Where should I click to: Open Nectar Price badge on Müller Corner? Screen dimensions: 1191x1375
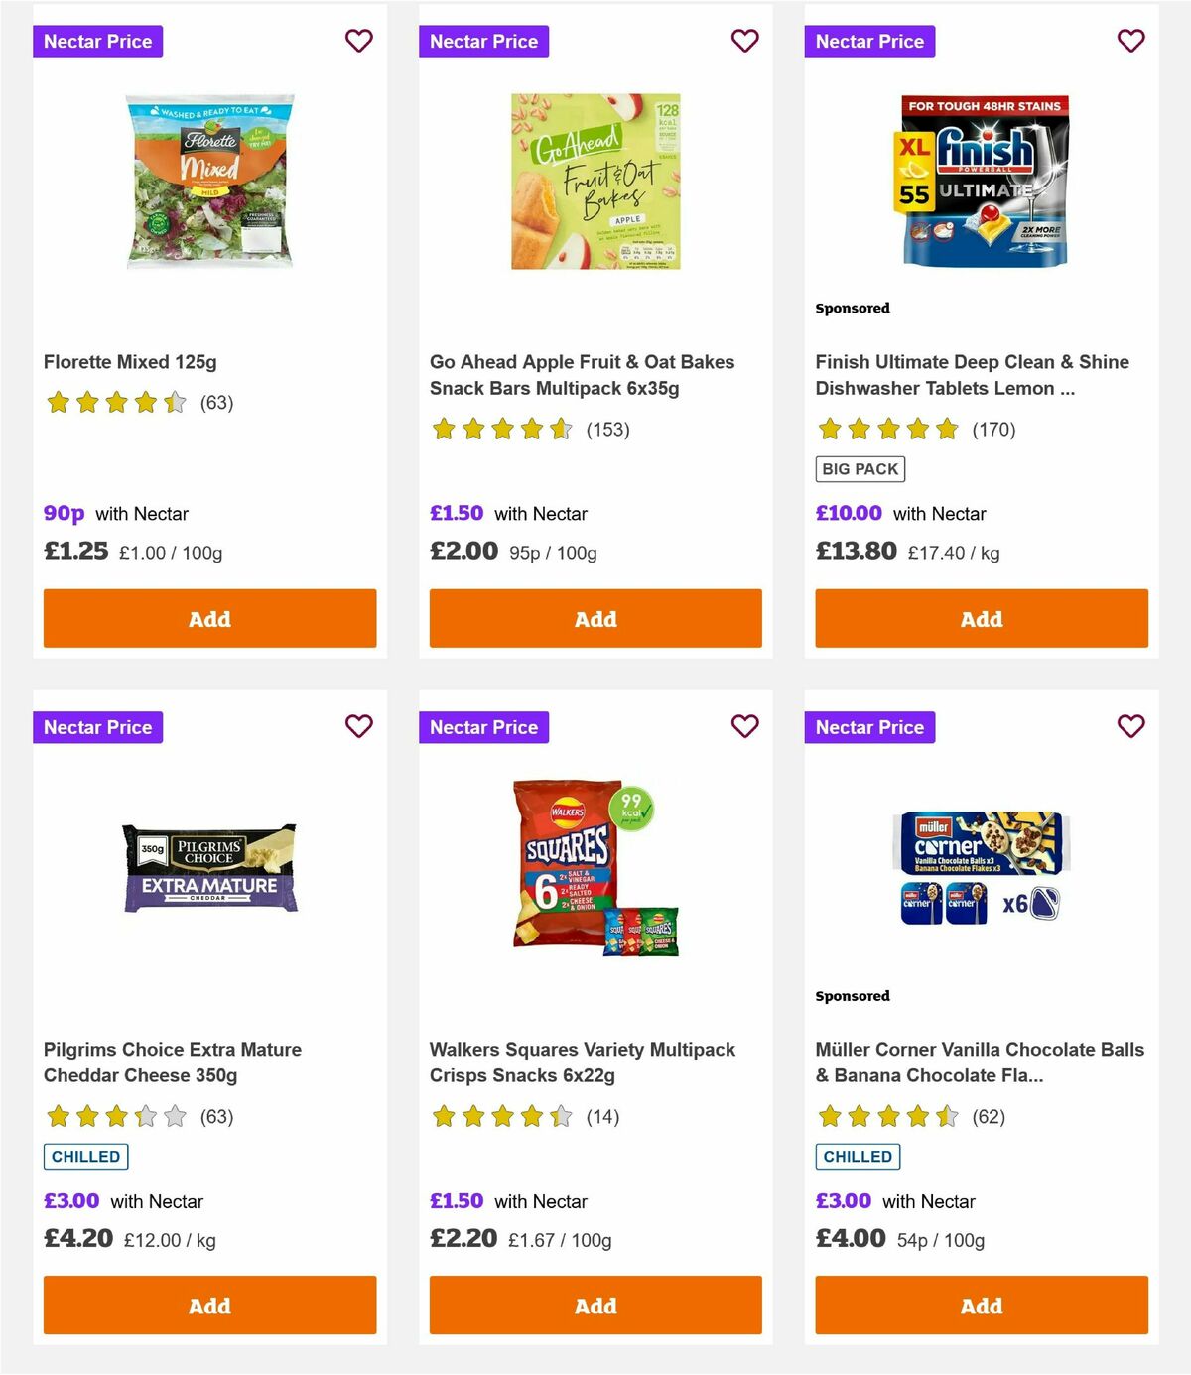pyautogui.click(x=870, y=727)
